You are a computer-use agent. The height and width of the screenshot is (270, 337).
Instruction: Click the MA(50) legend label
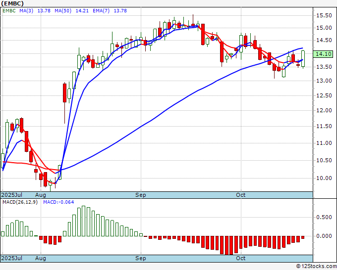point(63,11)
